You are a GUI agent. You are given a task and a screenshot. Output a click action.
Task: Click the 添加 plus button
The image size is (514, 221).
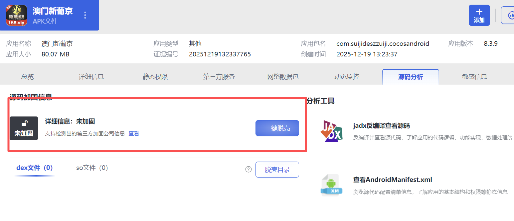[x=479, y=15]
